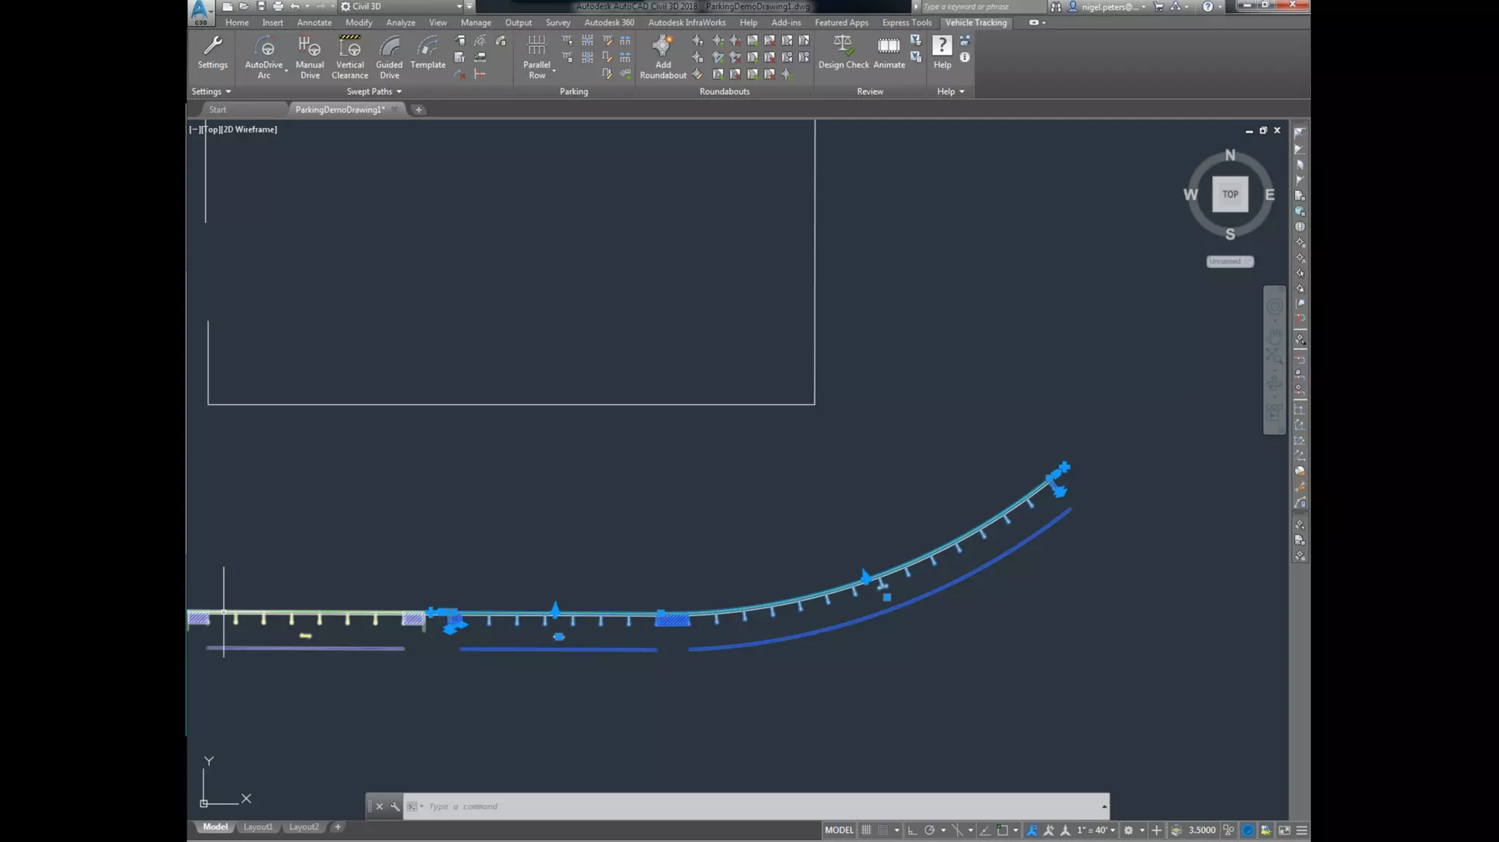1499x842 pixels.
Task: Toggle isometric drafting in status bar
Action: pyautogui.click(x=957, y=830)
